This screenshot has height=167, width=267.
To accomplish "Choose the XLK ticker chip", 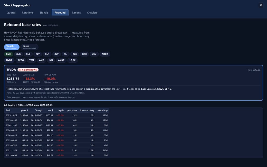I will pos(18,54).
